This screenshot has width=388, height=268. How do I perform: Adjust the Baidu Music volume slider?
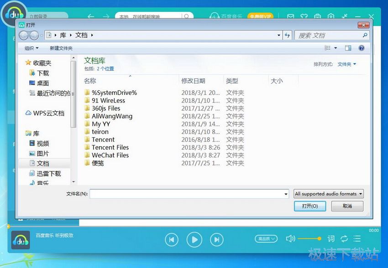309,239
